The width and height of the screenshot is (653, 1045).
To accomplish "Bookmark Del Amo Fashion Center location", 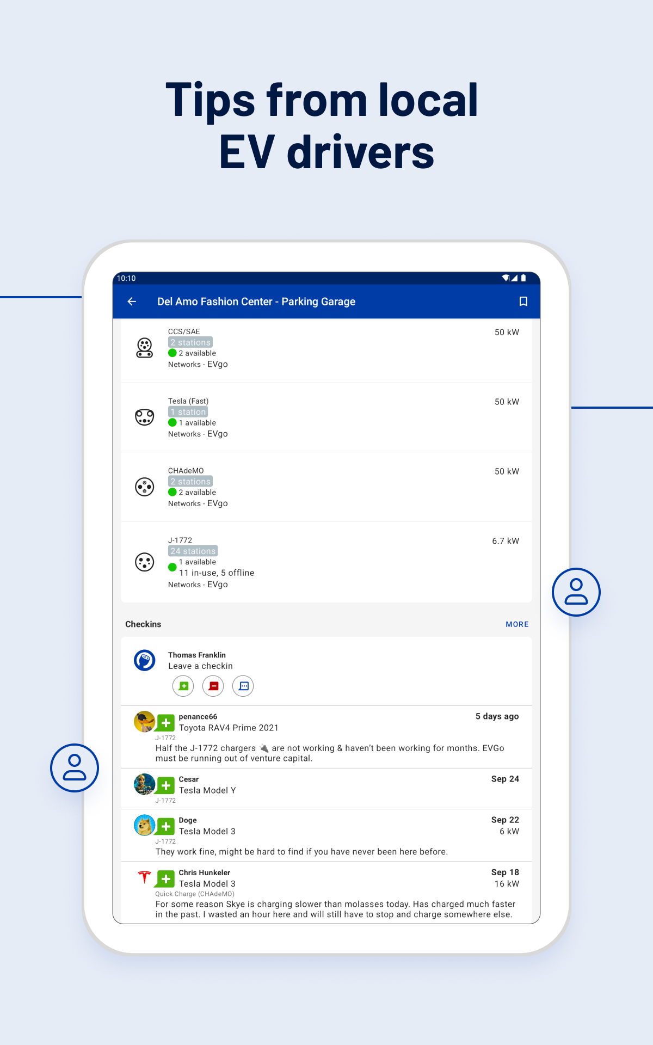I will (x=523, y=302).
